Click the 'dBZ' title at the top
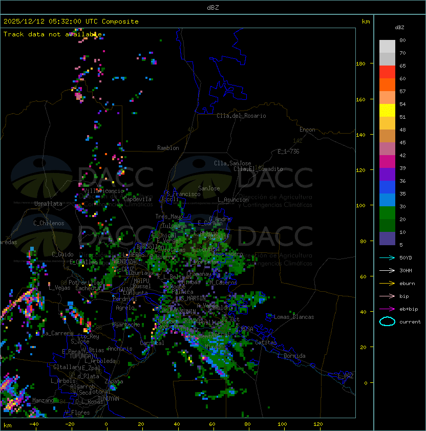Screen dimensions: 426x431 click(x=213, y=7)
